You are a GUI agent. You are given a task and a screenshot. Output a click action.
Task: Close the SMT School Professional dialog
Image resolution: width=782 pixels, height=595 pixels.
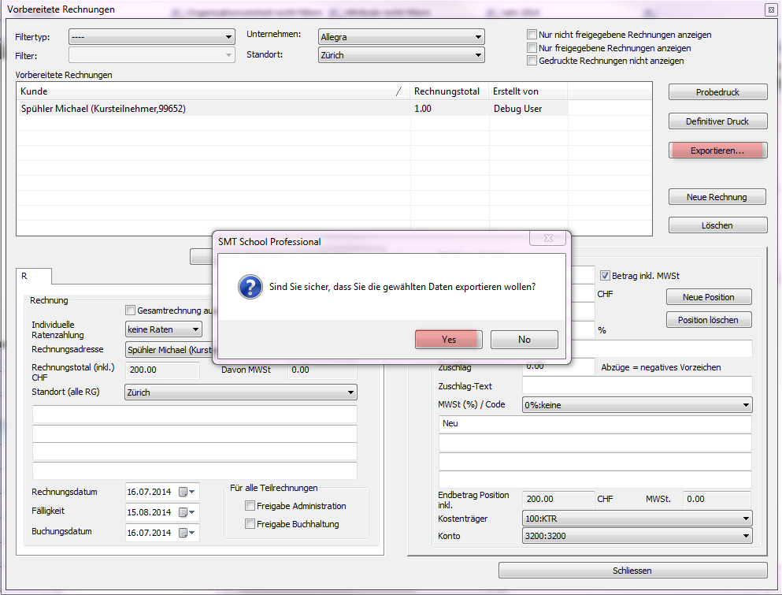coord(549,239)
